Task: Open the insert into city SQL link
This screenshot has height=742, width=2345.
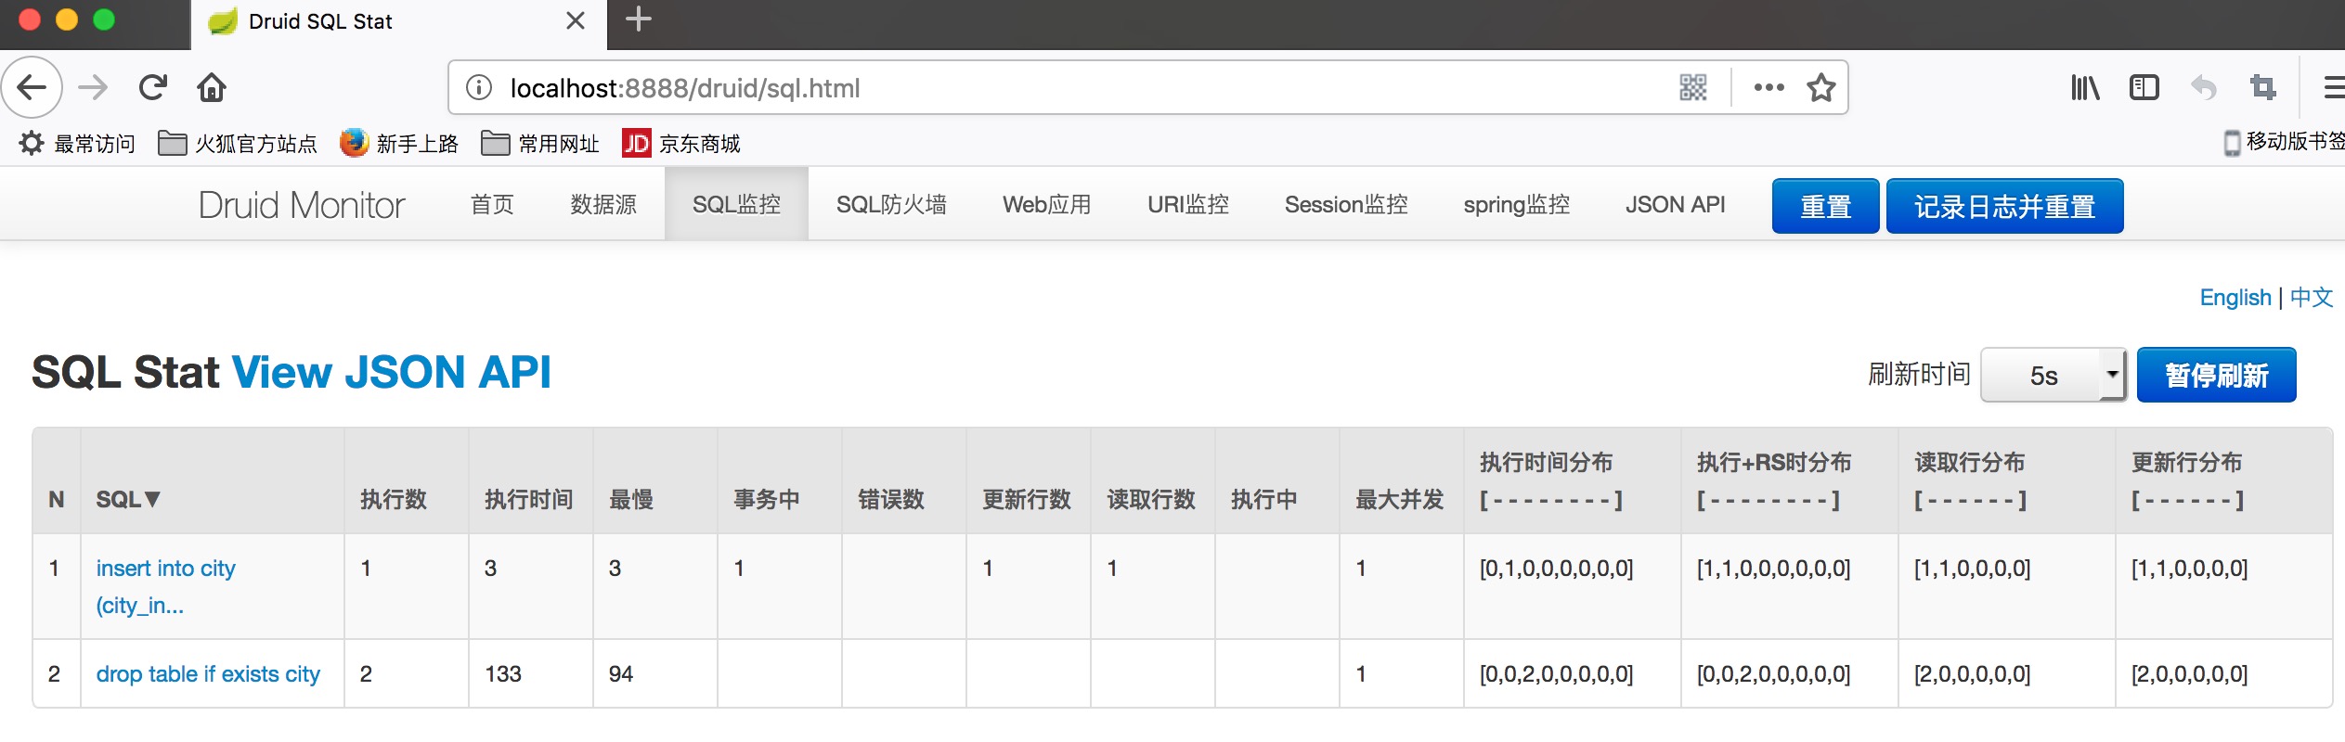Action: (x=166, y=586)
